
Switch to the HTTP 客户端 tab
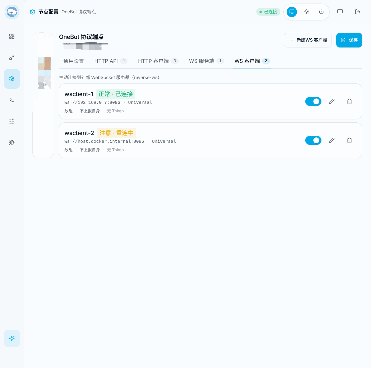[158, 61]
